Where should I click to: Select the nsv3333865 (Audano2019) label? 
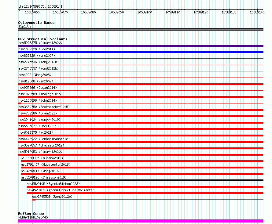point(42,158)
